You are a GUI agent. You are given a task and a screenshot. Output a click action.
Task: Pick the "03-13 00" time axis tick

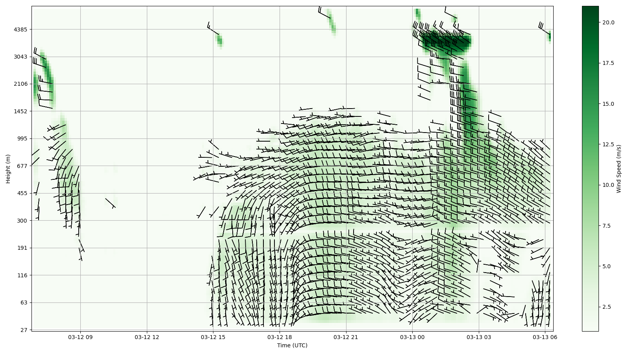[412, 337]
